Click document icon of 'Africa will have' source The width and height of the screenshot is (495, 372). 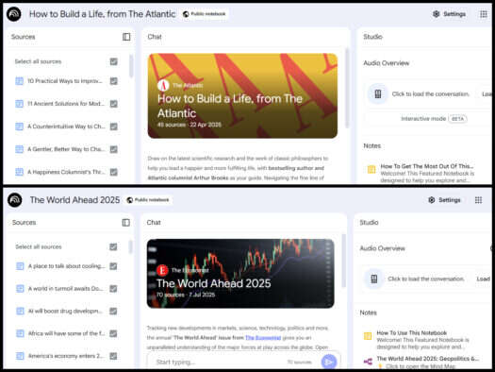click(x=20, y=333)
